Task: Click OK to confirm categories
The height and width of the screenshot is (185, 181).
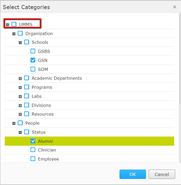Action: 133,174
